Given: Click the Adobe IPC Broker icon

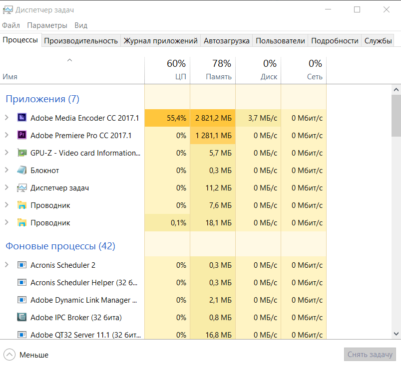Looking at the screenshot, I should pos(21,317).
